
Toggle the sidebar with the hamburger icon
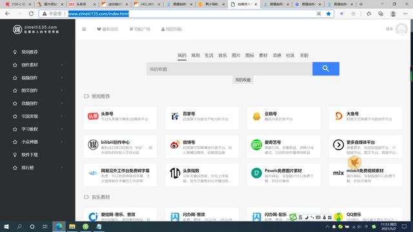point(84,29)
